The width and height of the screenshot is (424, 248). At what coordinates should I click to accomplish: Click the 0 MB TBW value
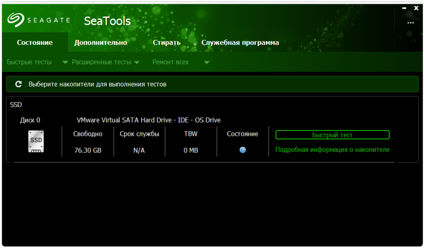(190, 150)
